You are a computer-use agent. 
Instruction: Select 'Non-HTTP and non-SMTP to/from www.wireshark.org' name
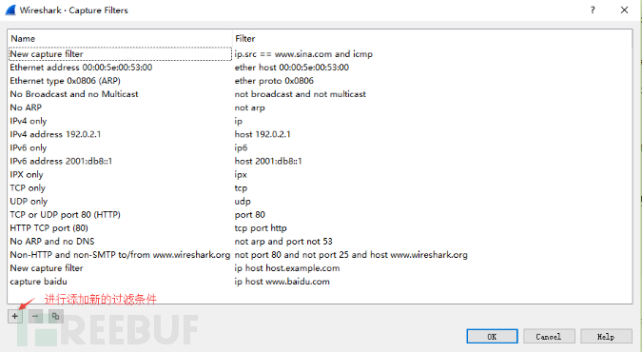[x=120, y=255]
